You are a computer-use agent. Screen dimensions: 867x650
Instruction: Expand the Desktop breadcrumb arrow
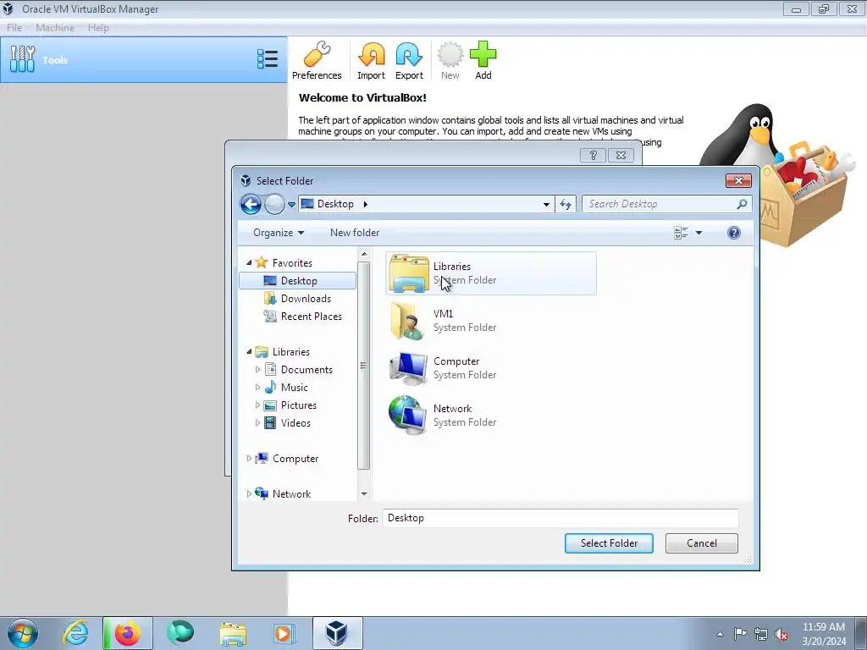point(366,204)
